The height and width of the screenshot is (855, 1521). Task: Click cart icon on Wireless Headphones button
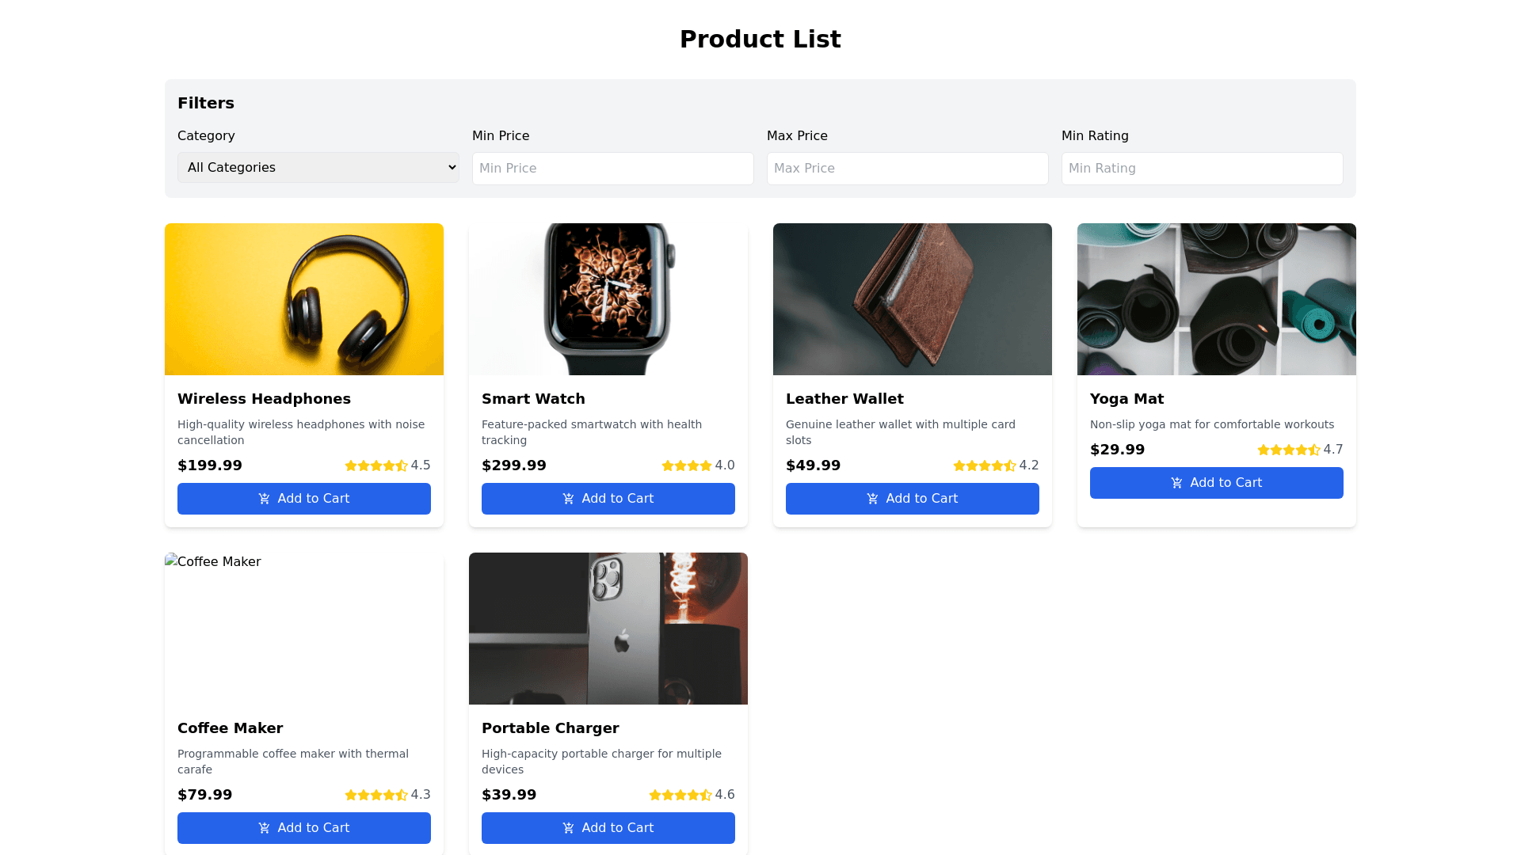click(x=264, y=499)
